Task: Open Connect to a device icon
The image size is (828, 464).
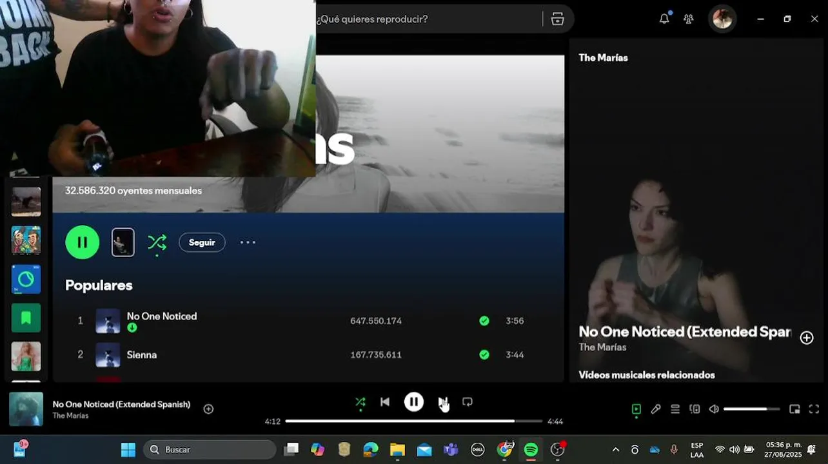Action: [x=695, y=409]
